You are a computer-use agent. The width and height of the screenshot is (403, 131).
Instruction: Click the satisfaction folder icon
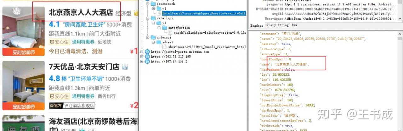(164, 28)
